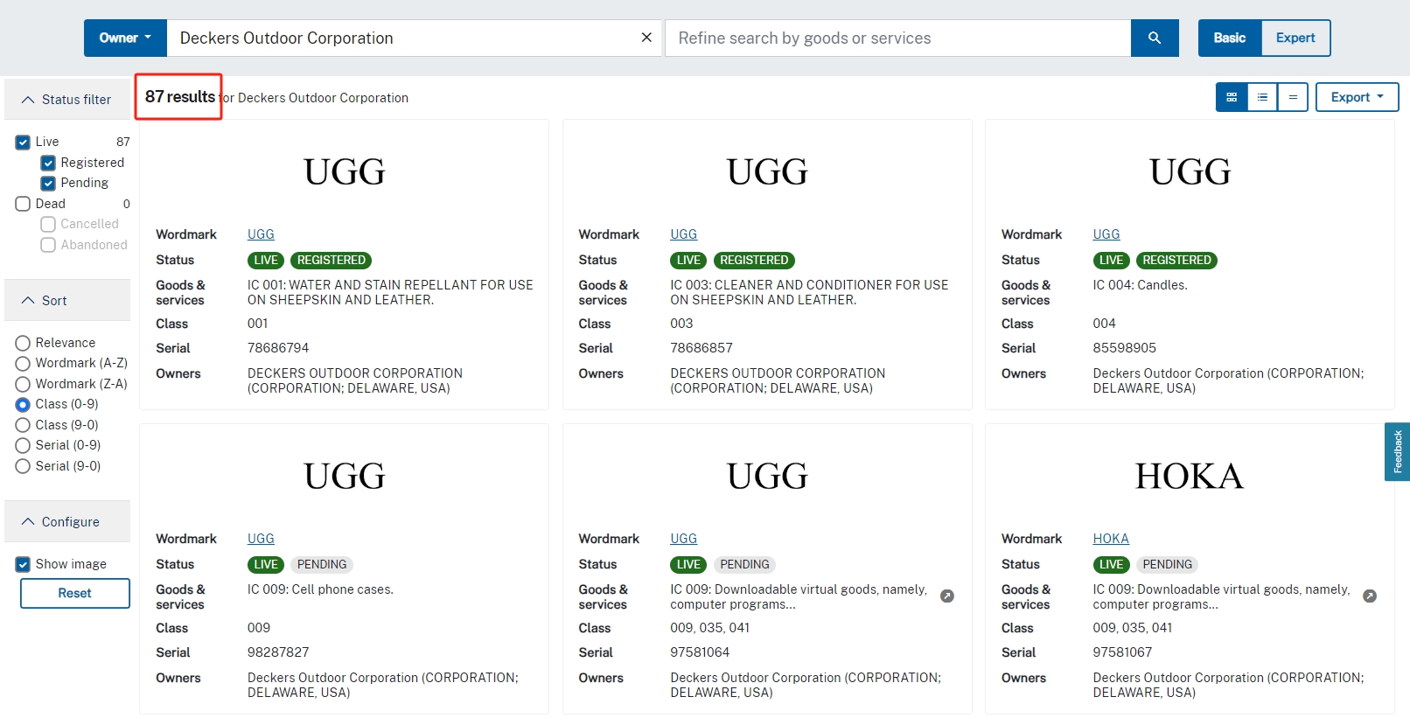Image resolution: width=1410 pixels, height=718 pixels.
Task: Collapse the Sort section
Action: click(x=67, y=301)
